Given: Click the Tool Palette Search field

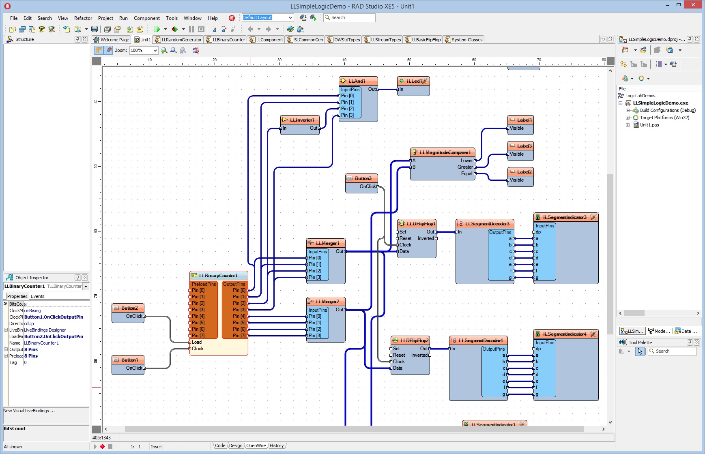Looking at the screenshot, I should [672, 351].
